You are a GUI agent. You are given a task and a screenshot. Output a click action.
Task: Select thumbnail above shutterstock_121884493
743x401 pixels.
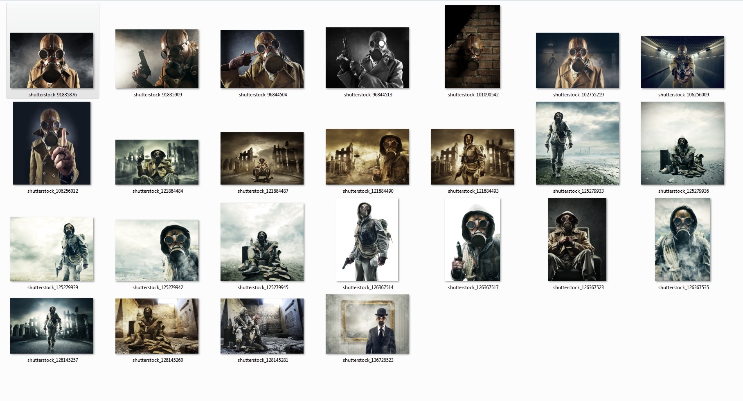[x=473, y=157]
